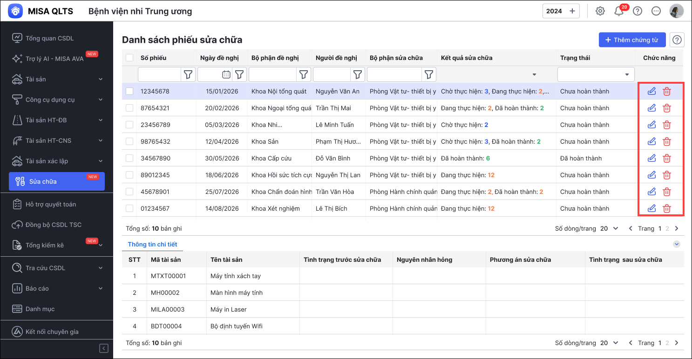Tick the checkbox for voucher 23456789
Viewport: 692px width, 359px height.
(129, 125)
